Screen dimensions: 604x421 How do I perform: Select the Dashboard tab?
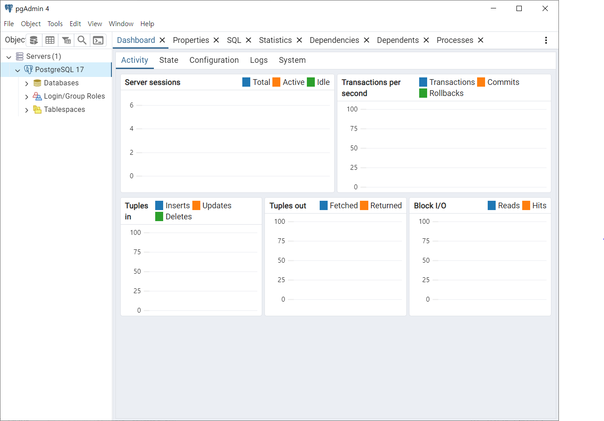[x=136, y=40]
